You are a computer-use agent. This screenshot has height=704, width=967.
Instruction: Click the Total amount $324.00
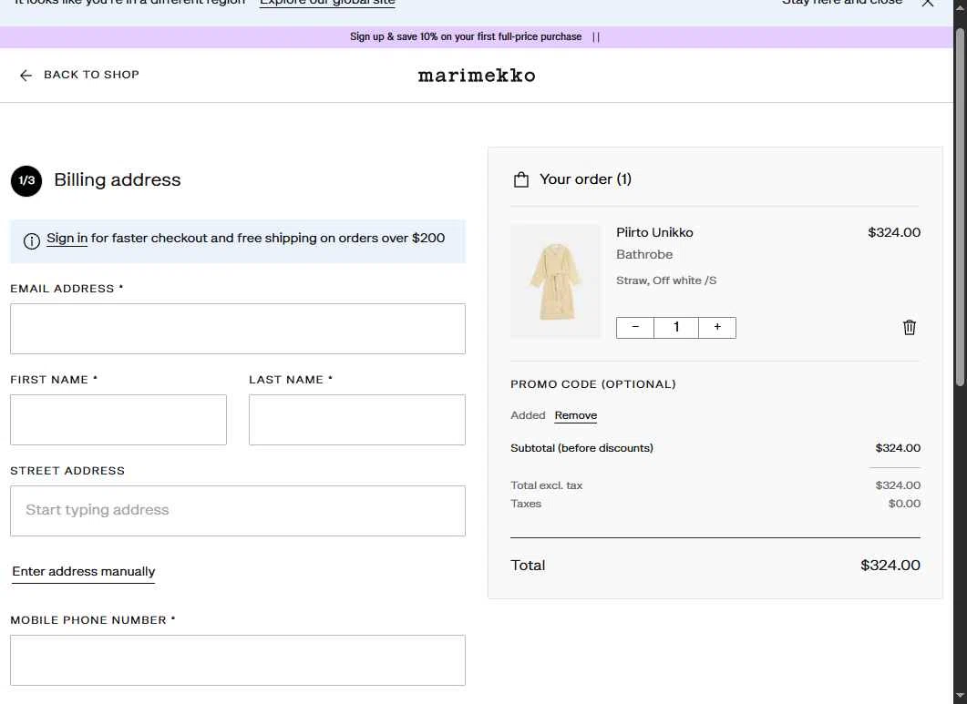coord(890,565)
